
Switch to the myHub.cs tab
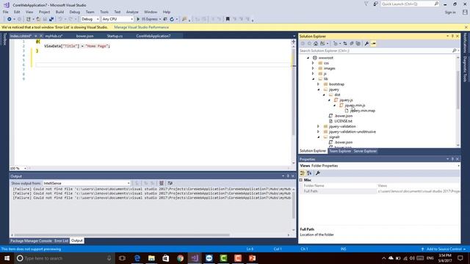click(x=54, y=36)
